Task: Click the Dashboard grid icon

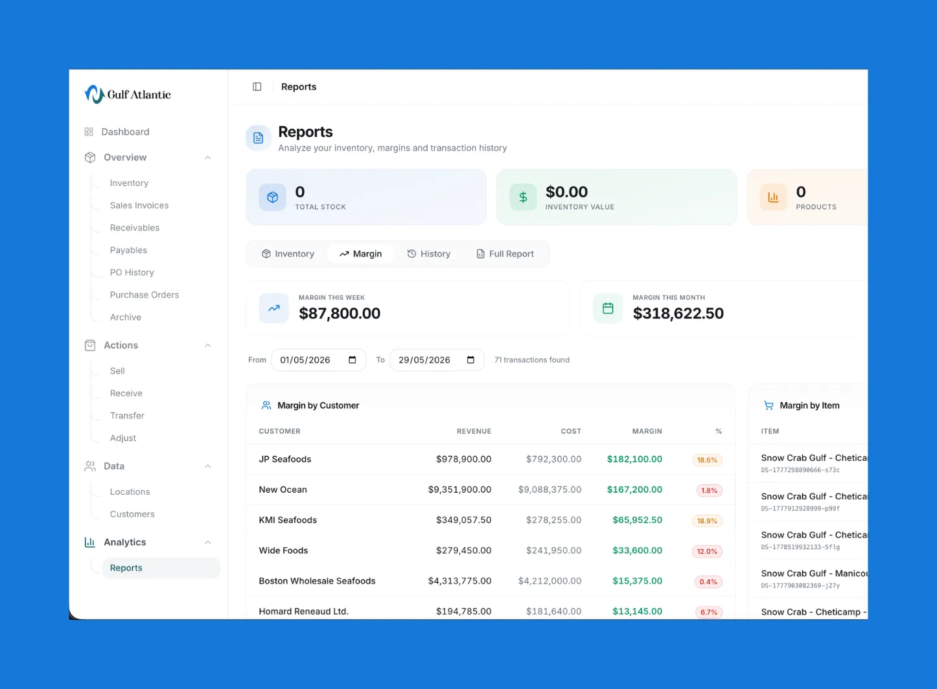Action: [x=89, y=131]
